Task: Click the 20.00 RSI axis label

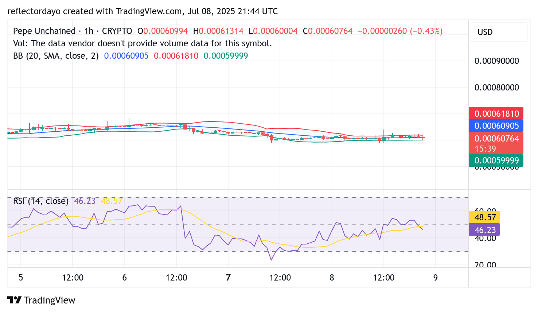Action: [485, 264]
